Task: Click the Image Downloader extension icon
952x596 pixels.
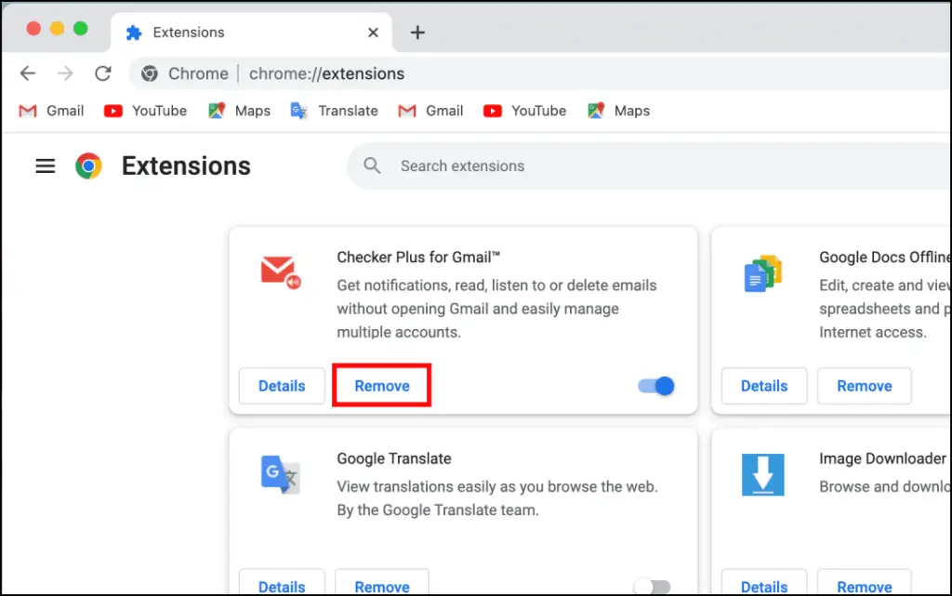Action: click(x=763, y=474)
